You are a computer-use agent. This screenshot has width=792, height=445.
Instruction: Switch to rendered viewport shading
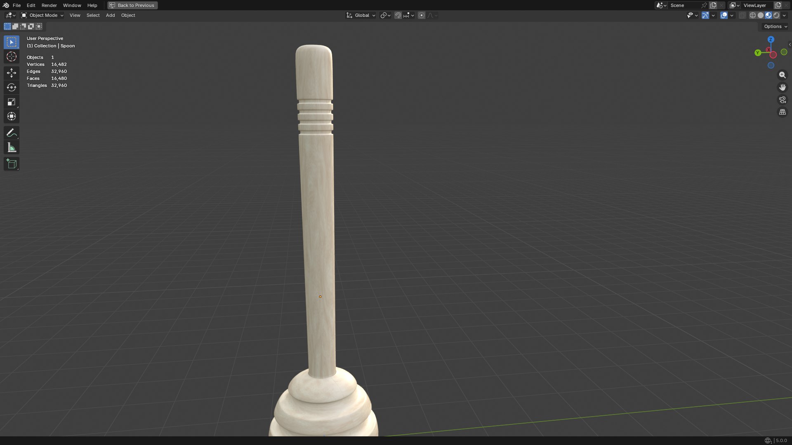click(776, 15)
